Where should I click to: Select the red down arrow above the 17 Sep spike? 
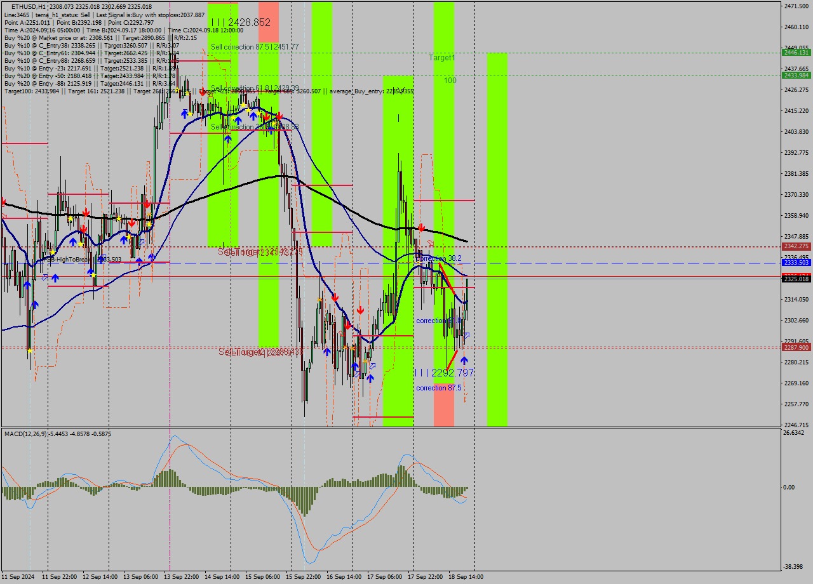(x=420, y=227)
